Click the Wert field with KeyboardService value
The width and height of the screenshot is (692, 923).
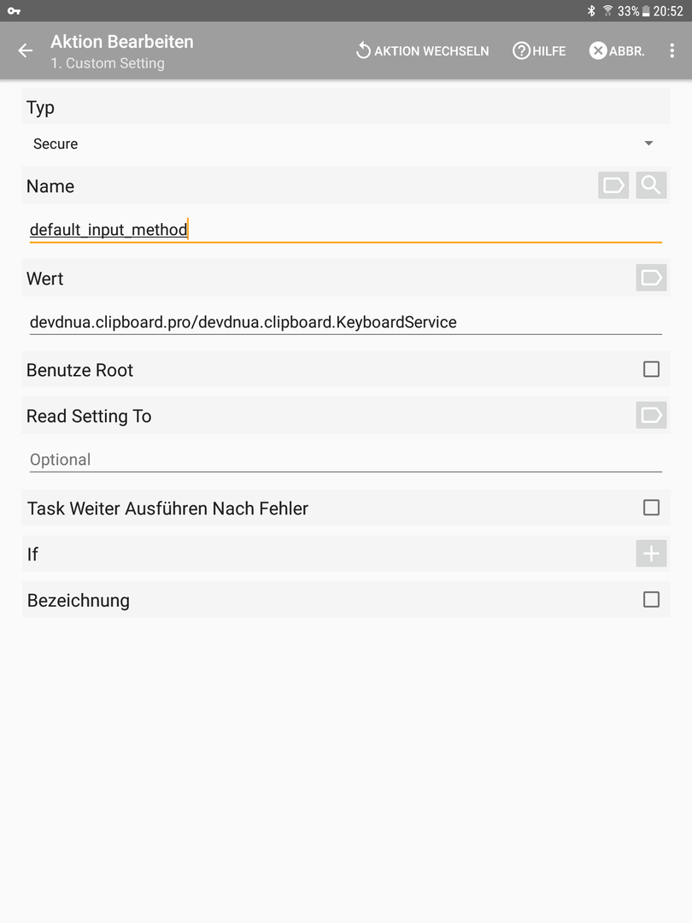pos(345,322)
